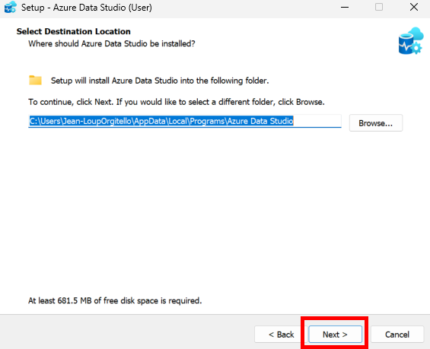The image size is (430, 349).
Task: Click the free disk space requirement text
Action: pos(115,300)
